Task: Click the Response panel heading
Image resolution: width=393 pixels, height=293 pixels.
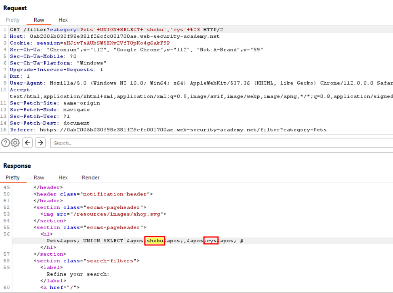Action: (17, 166)
